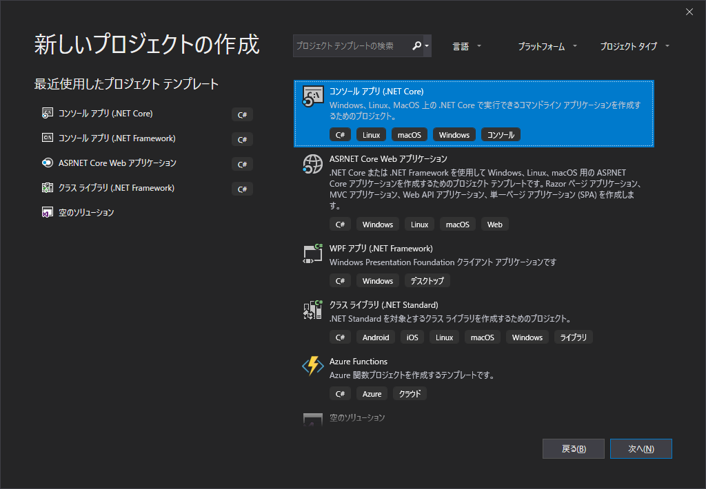Click the magnifier icon in the search box
This screenshot has height=489, width=706.
418,45
